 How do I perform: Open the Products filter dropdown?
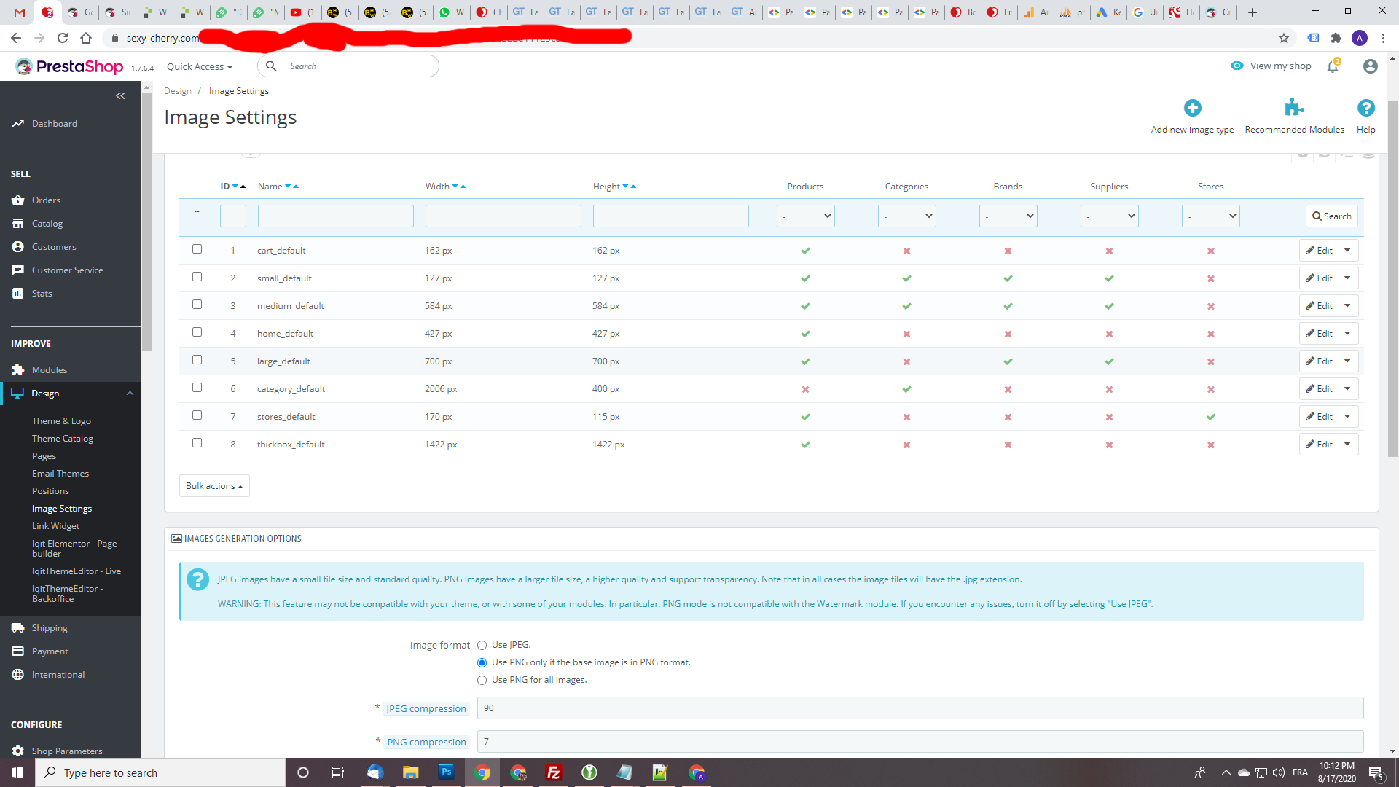pyautogui.click(x=805, y=216)
